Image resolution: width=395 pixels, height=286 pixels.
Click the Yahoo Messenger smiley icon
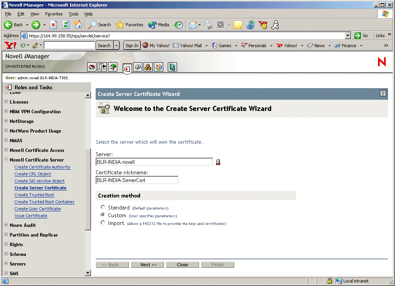263,25
